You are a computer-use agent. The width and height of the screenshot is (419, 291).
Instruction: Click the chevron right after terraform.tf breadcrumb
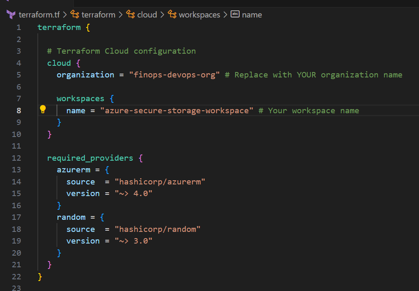tap(65, 15)
